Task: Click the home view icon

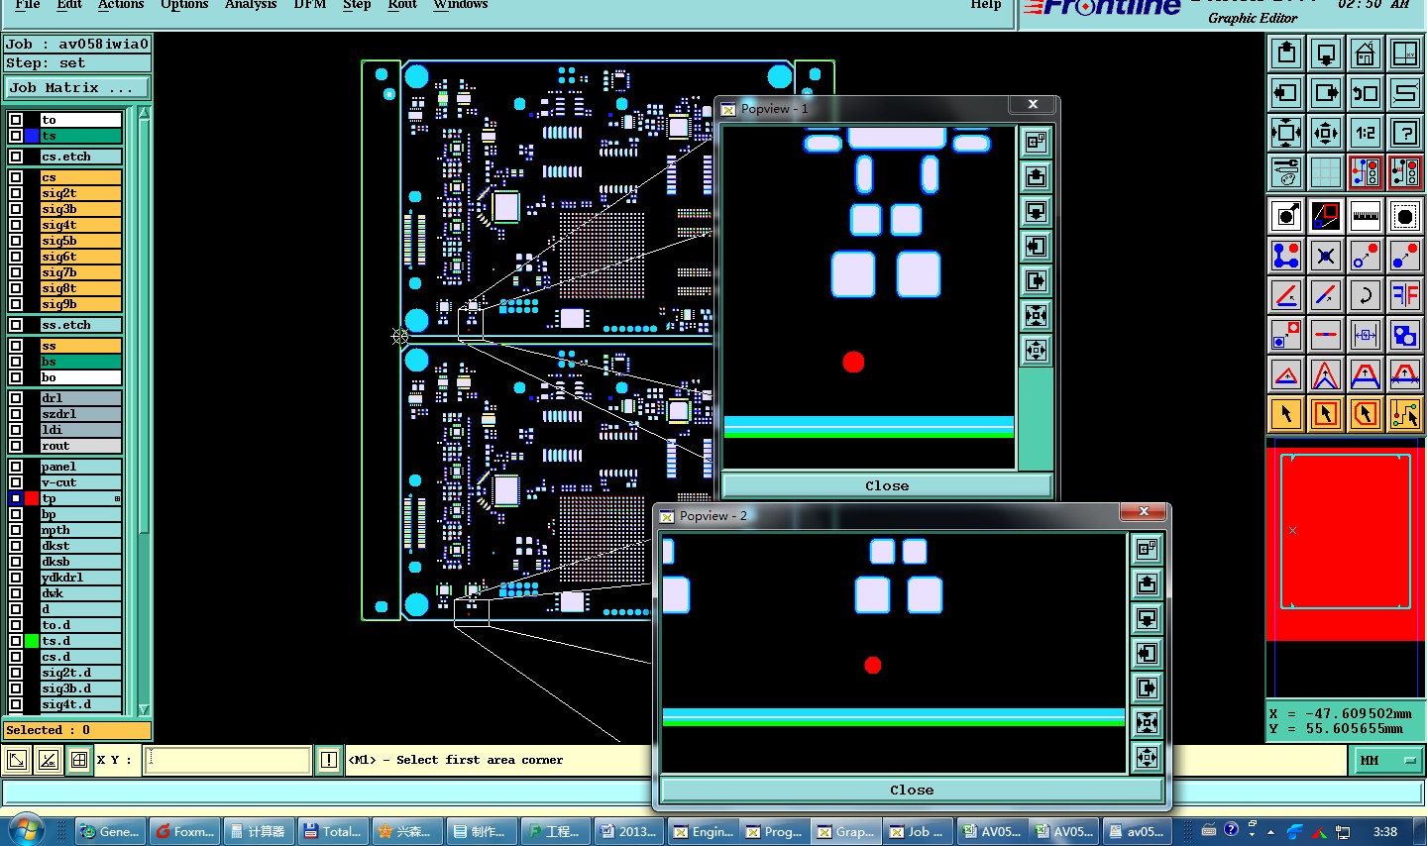Action: click(1366, 53)
